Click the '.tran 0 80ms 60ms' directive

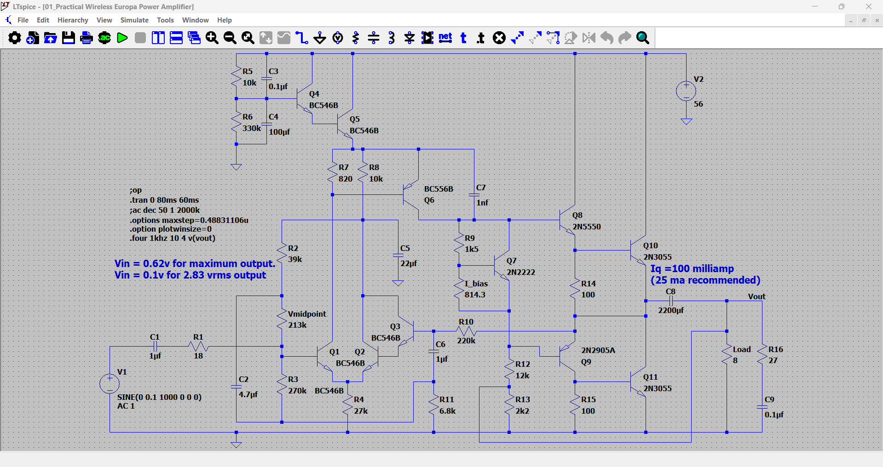pos(164,200)
